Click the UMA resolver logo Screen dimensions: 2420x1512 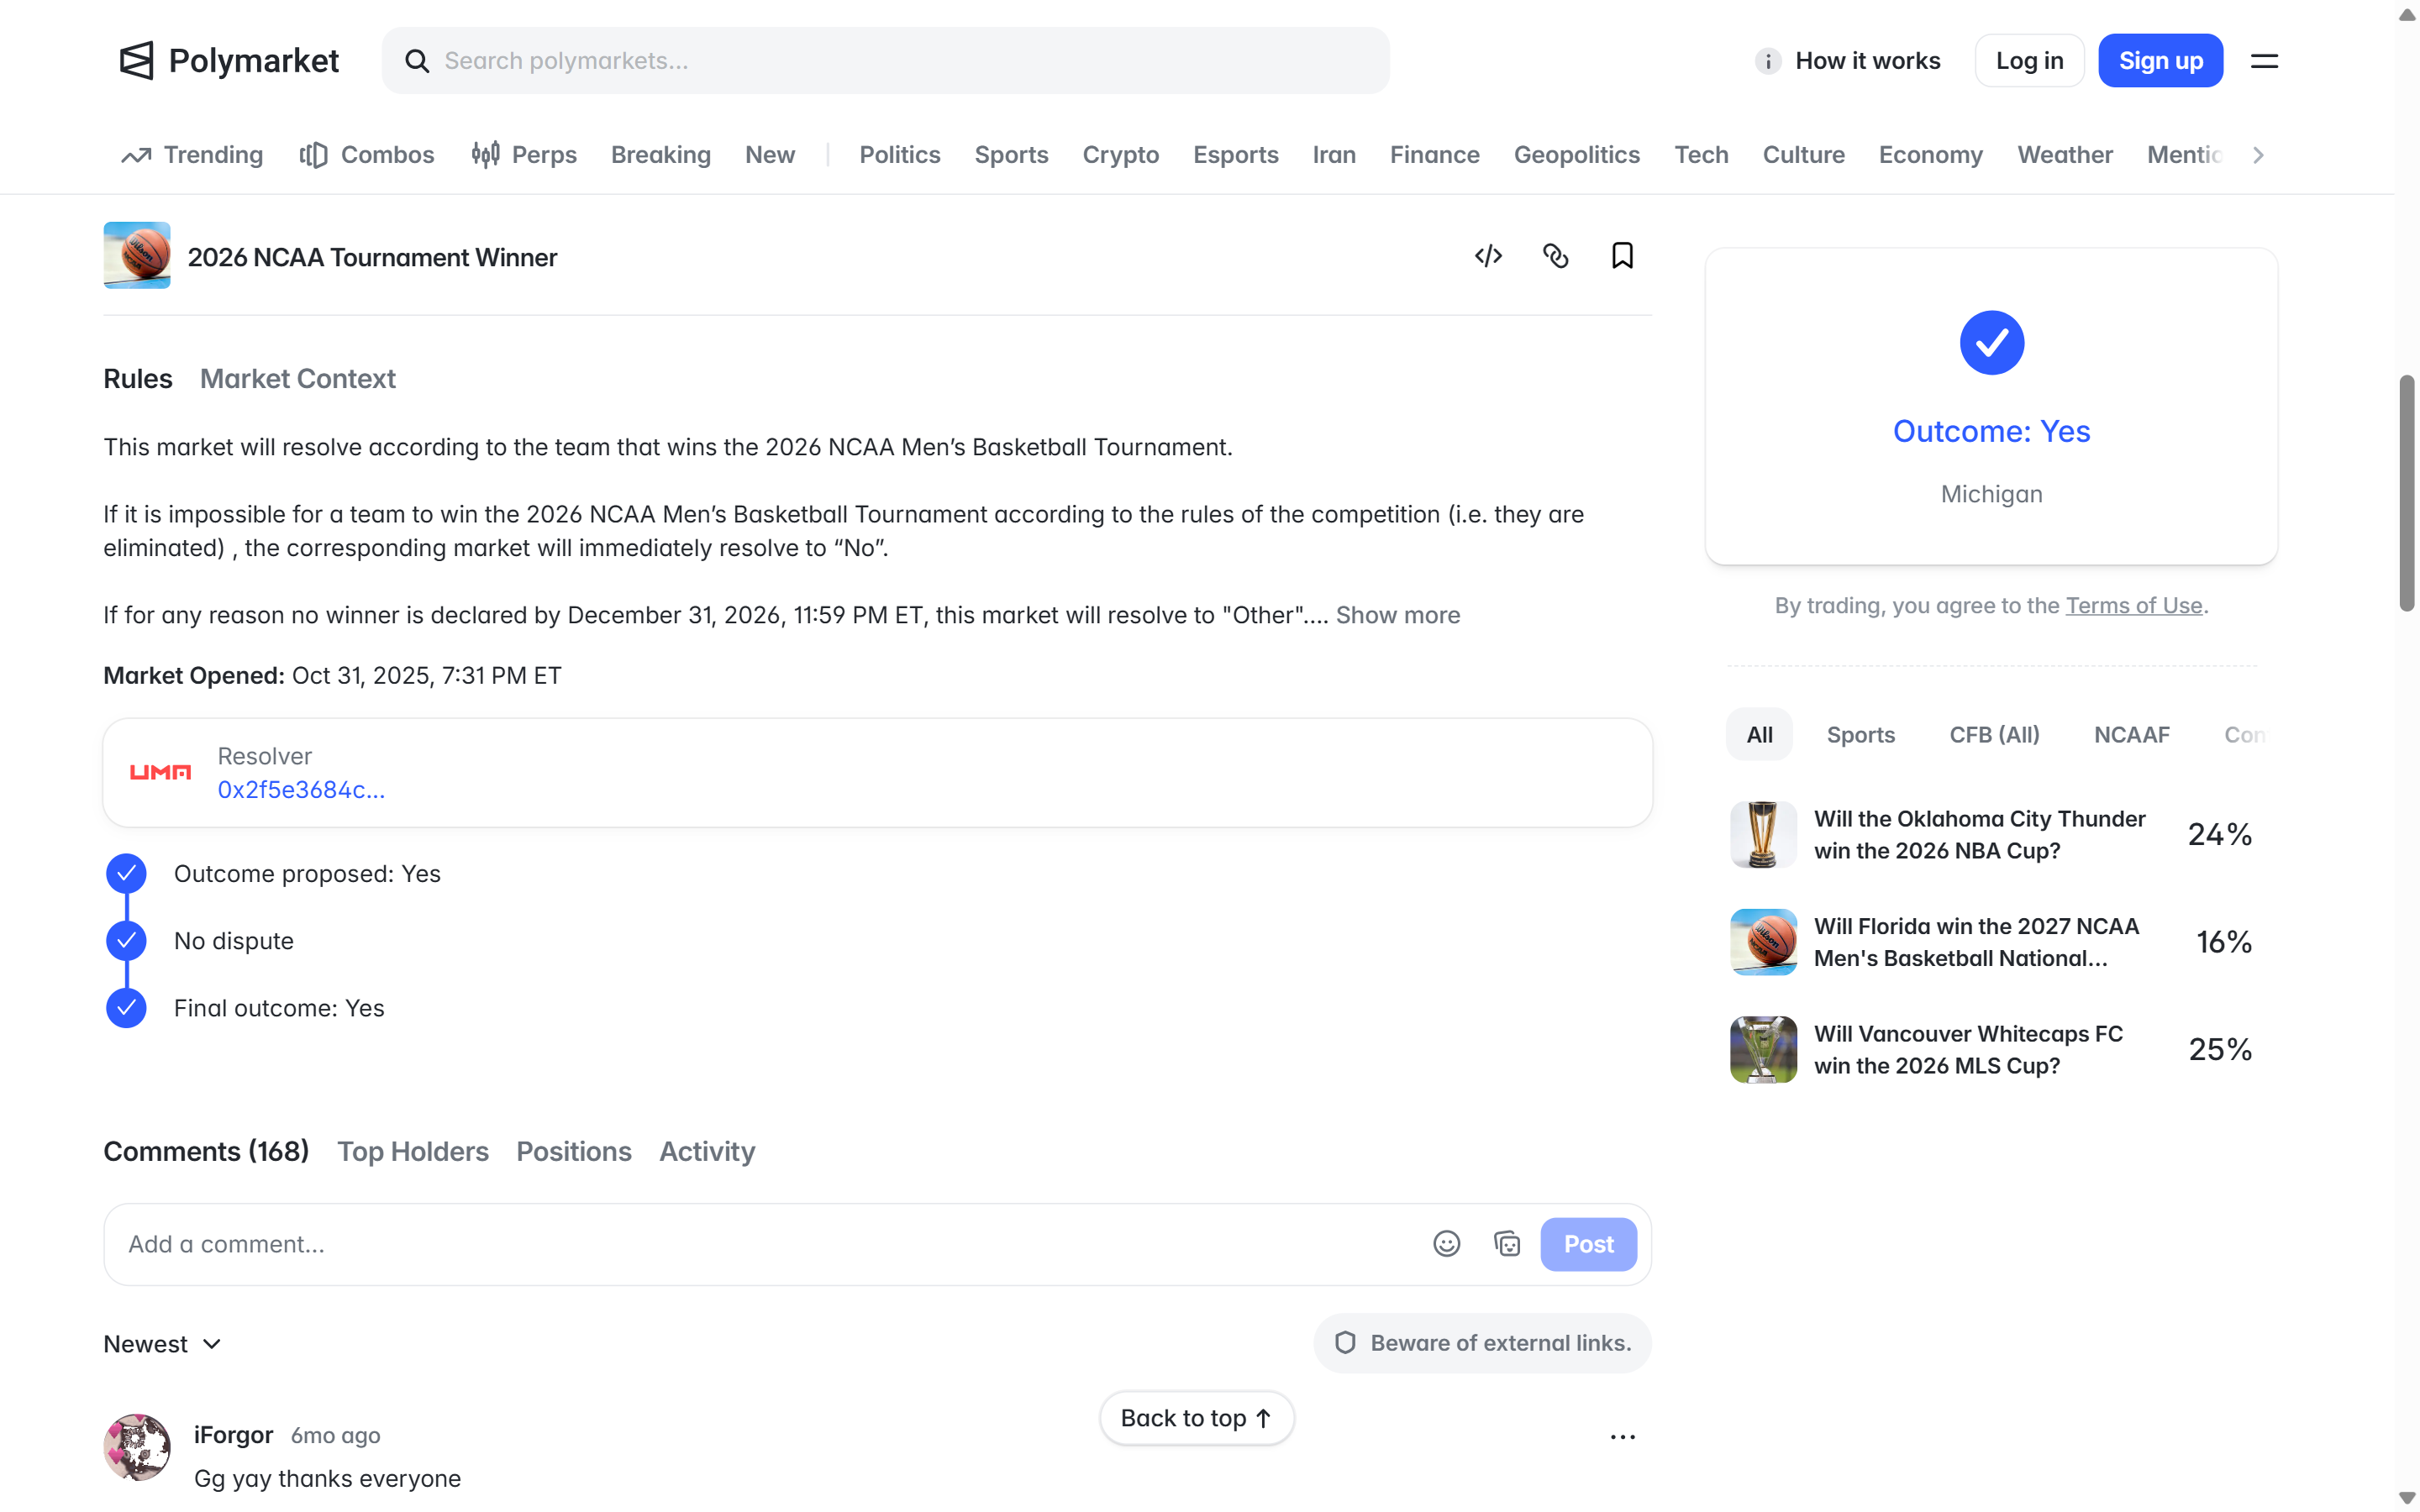click(x=160, y=772)
